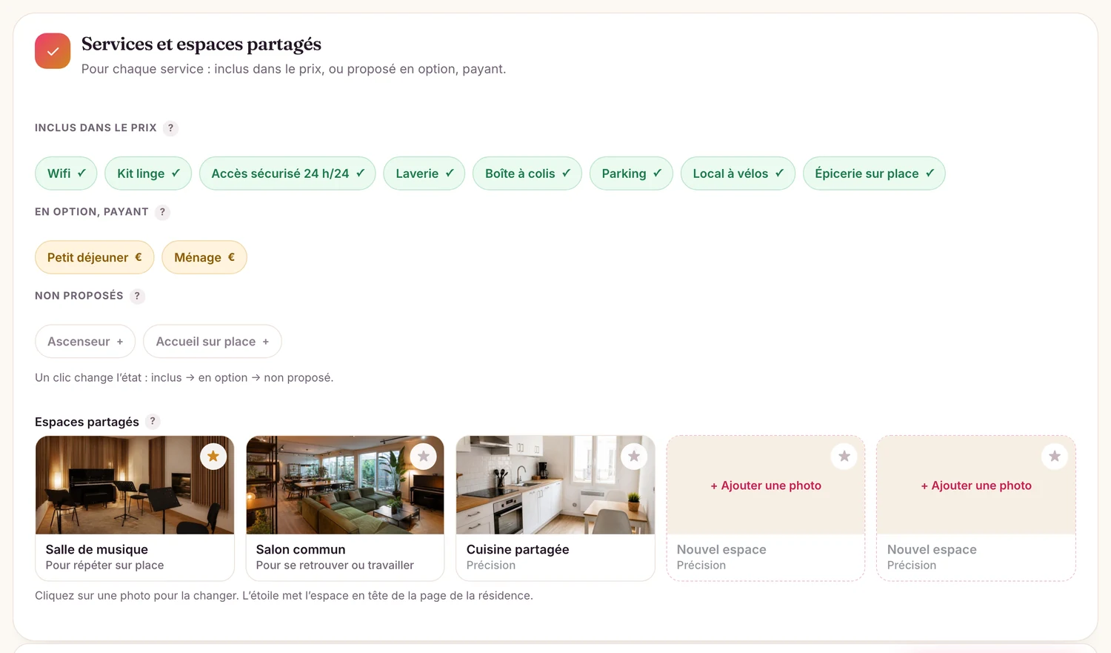1111x653 pixels.
Task: Open the help icon next to En option, payant
Action: (162, 212)
